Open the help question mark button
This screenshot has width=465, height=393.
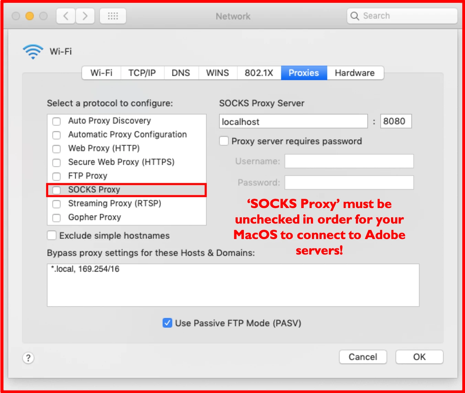28,358
